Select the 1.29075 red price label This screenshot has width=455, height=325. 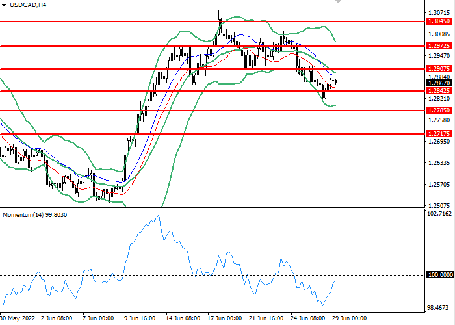tap(439, 68)
